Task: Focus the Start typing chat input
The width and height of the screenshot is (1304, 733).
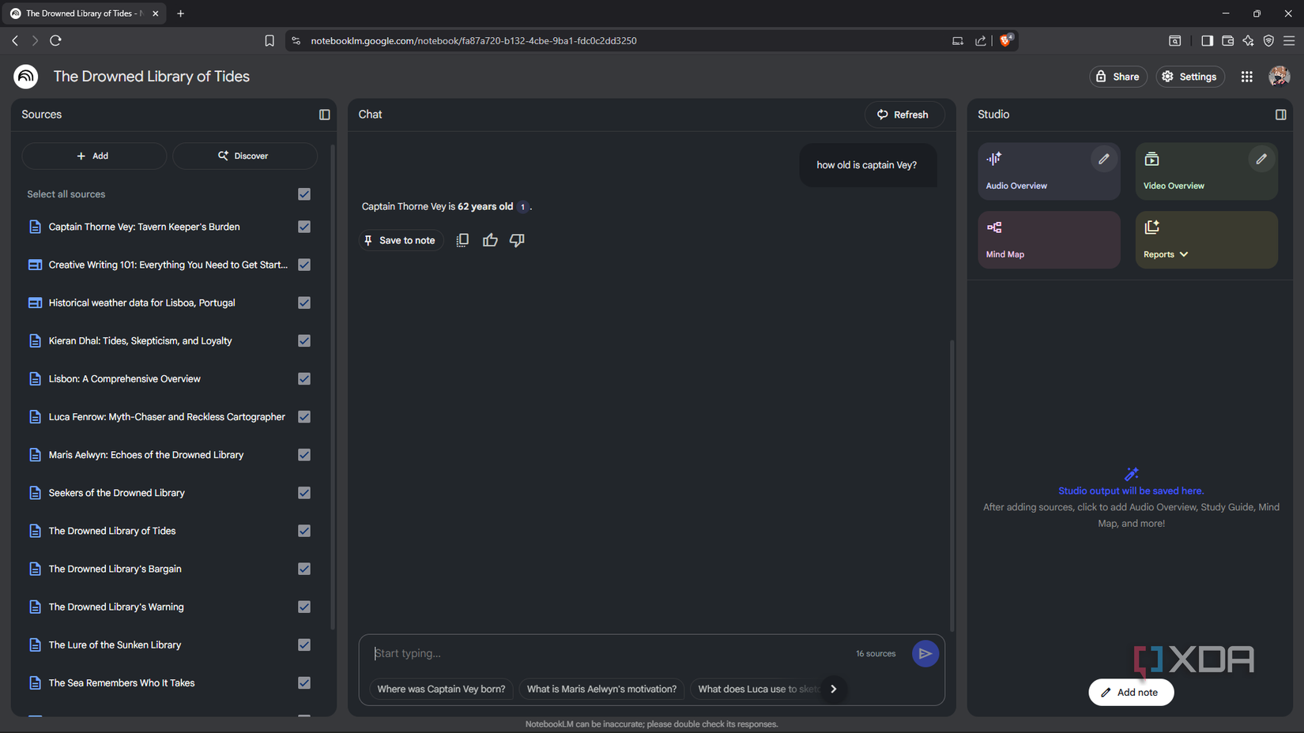Action: click(x=609, y=653)
